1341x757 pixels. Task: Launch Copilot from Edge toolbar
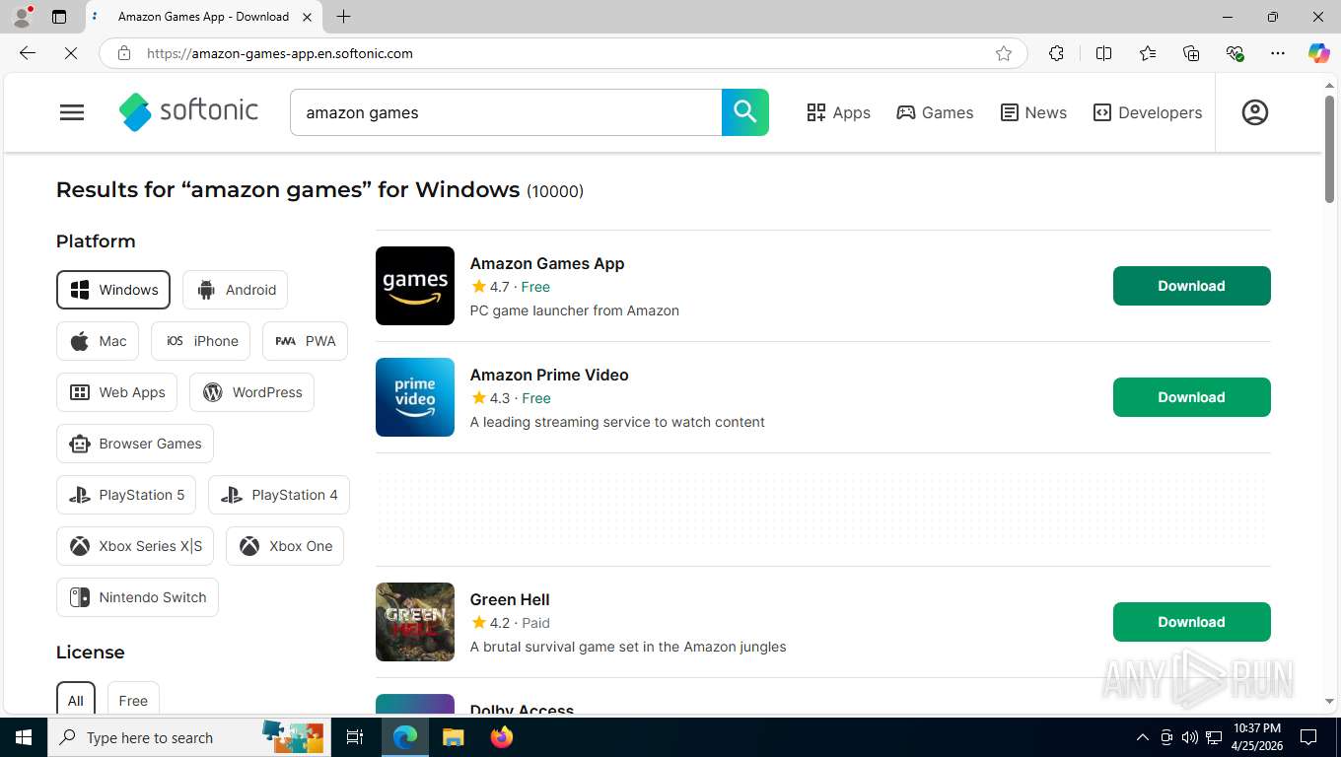[1318, 53]
